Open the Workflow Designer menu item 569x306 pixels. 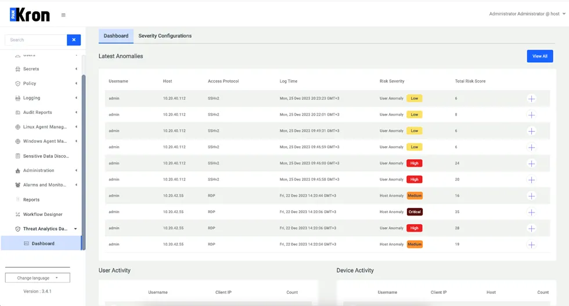(42, 214)
